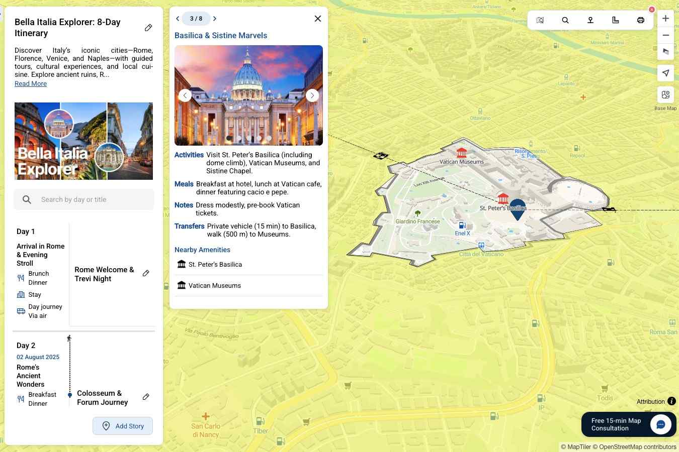This screenshot has height=452, width=679.
Task: Select the Colosseum & Forum Journey story
Action: click(x=103, y=398)
